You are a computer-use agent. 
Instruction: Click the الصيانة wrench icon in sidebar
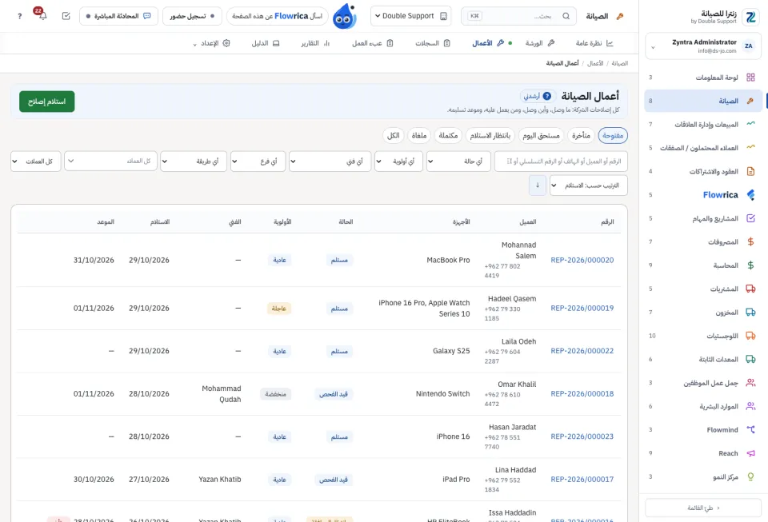click(750, 101)
